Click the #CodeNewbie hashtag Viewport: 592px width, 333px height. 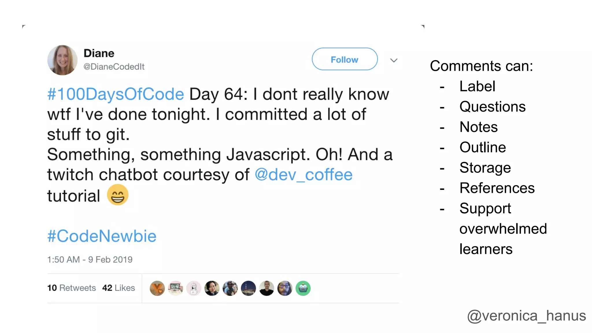pos(102,236)
